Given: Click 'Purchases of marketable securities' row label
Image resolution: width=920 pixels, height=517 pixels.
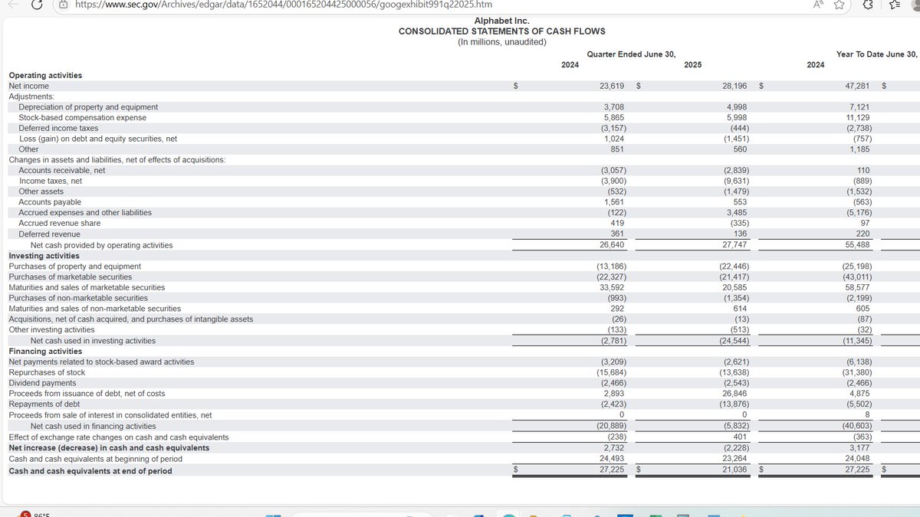Looking at the screenshot, I should [70, 276].
